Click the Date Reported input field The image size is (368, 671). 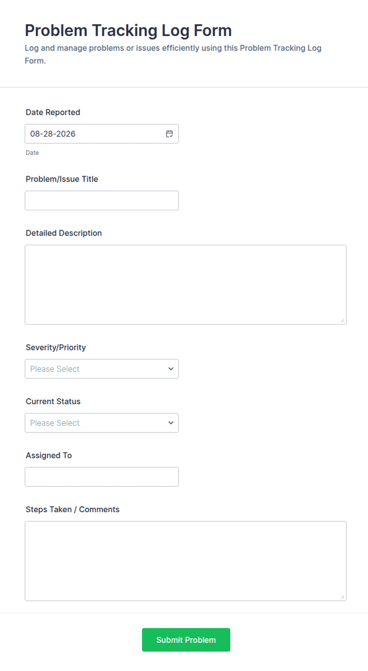[x=102, y=134]
